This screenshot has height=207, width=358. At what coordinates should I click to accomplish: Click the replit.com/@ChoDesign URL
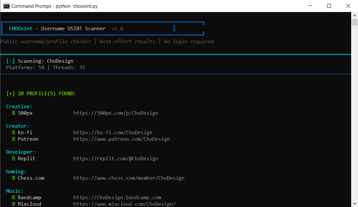[116, 159]
